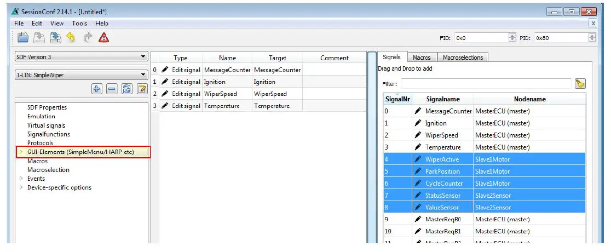Open the SDF Version 3 dropdown
Image resolution: width=611 pixels, height=252 pixels.
(x=81, y=57)
